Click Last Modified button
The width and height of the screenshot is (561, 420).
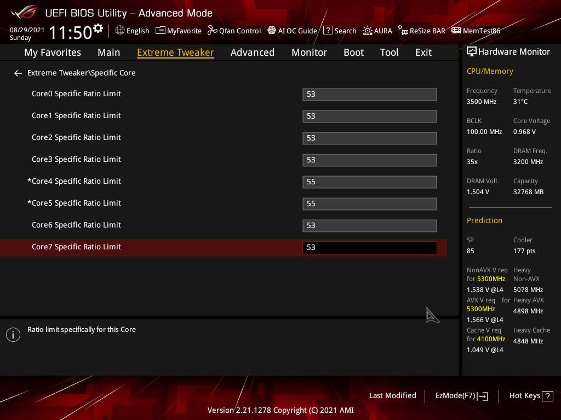[x=392, y=396]
